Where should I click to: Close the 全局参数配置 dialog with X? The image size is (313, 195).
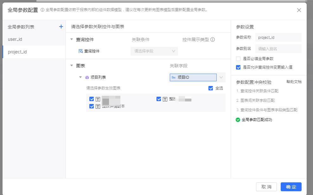pyautogui.click(x=299, y=10)
